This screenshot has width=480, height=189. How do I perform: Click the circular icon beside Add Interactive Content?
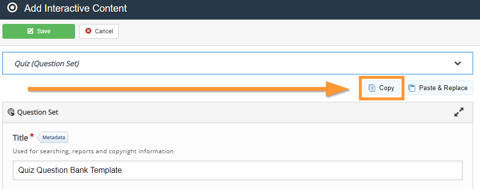[13, 8]
